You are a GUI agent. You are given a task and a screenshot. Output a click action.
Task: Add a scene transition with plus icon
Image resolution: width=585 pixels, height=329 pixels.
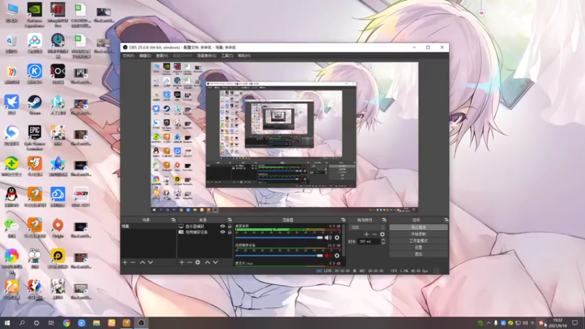[x=366, y=234]
